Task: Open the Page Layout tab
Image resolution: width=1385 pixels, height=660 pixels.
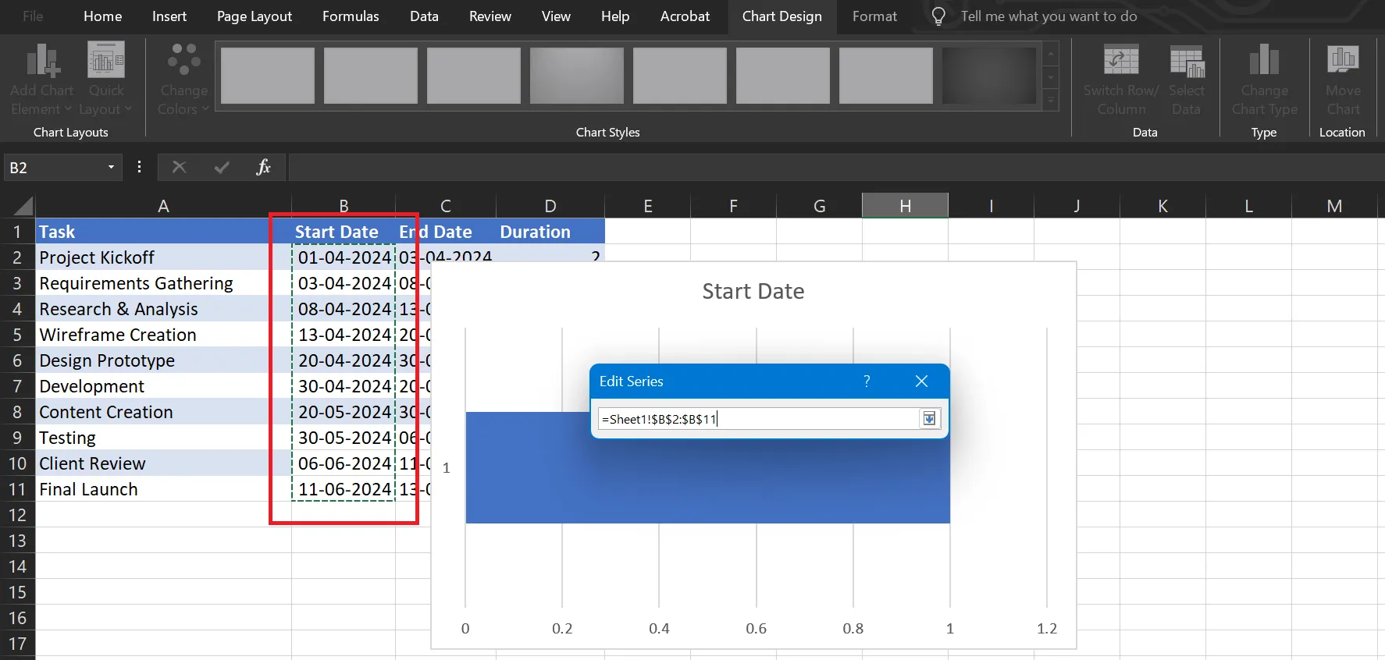Action: (255, 16)
